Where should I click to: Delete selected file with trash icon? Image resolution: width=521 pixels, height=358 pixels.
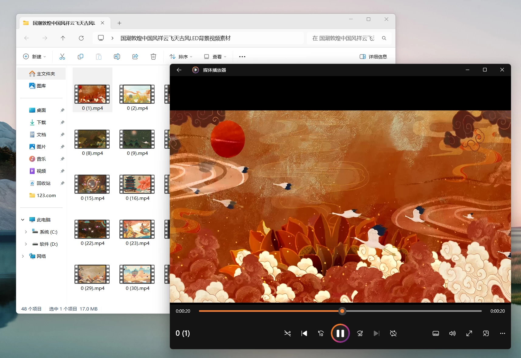click(x=153, y=57)
